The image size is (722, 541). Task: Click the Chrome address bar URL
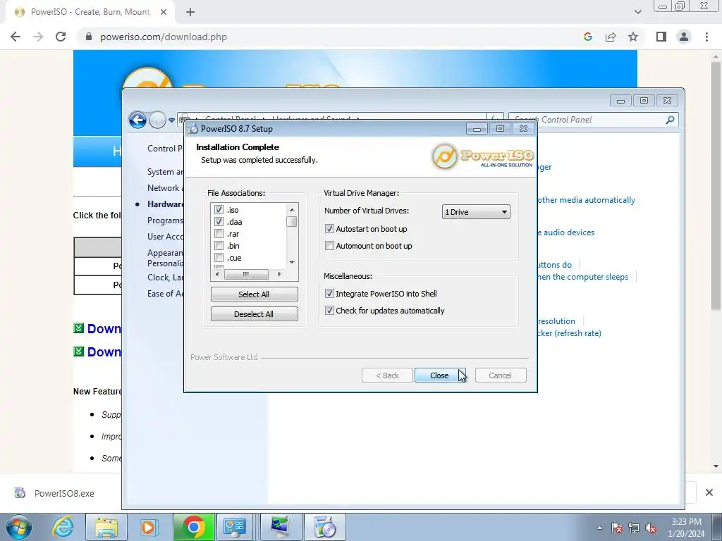pyautogui.click(x=164, y=37)
